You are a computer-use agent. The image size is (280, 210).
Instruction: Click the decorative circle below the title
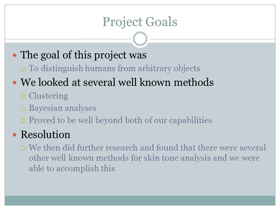[140, 39]
